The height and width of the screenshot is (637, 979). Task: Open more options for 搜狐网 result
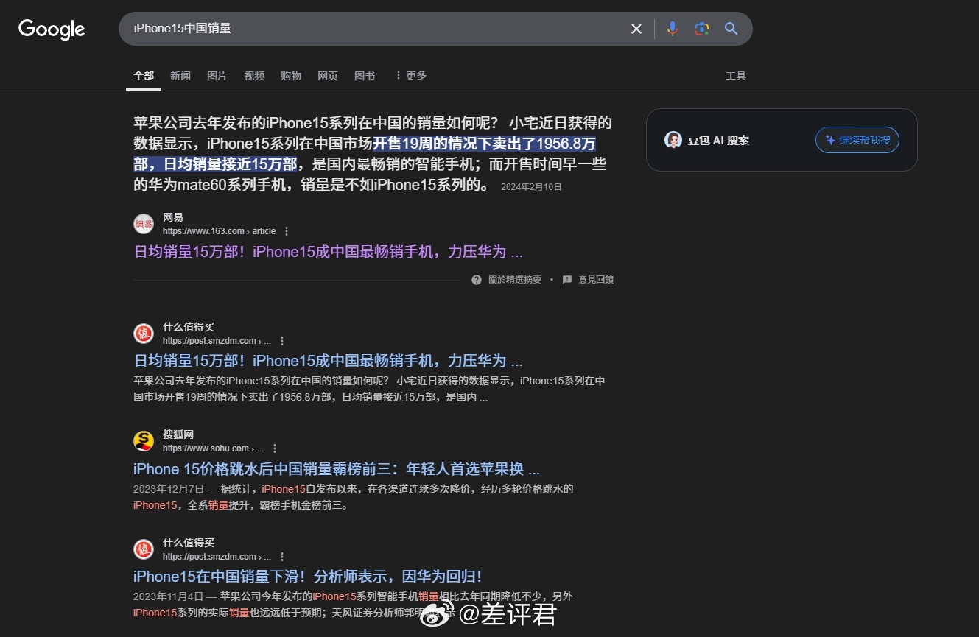pyautogui.click(x=275, y=448)
